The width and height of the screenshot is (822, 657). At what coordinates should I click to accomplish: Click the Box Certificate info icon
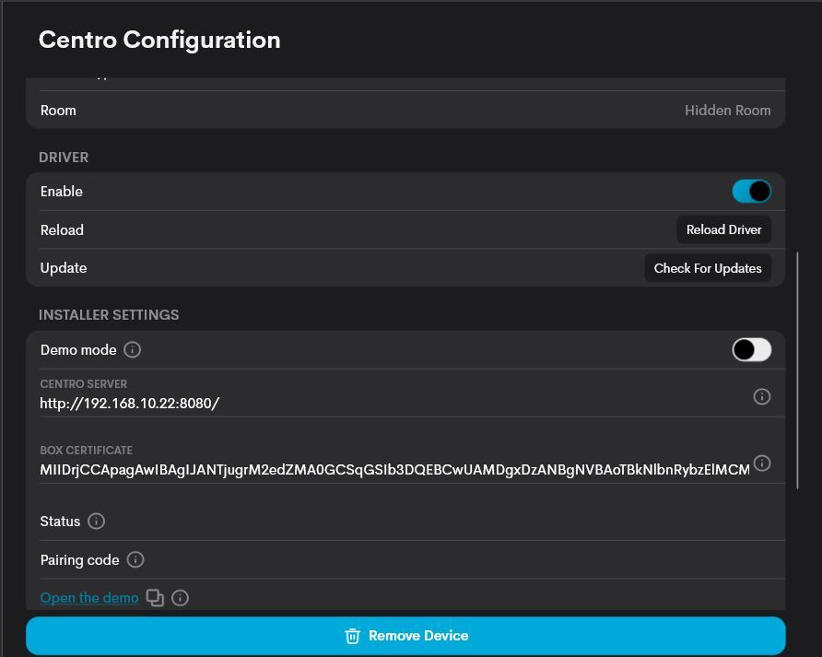tap(762, 463)
